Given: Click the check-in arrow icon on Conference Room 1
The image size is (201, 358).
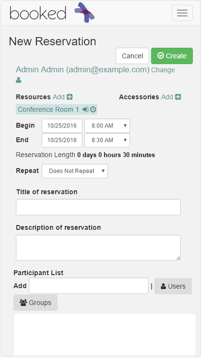Looking at the screenshot, I should [85, 109].
